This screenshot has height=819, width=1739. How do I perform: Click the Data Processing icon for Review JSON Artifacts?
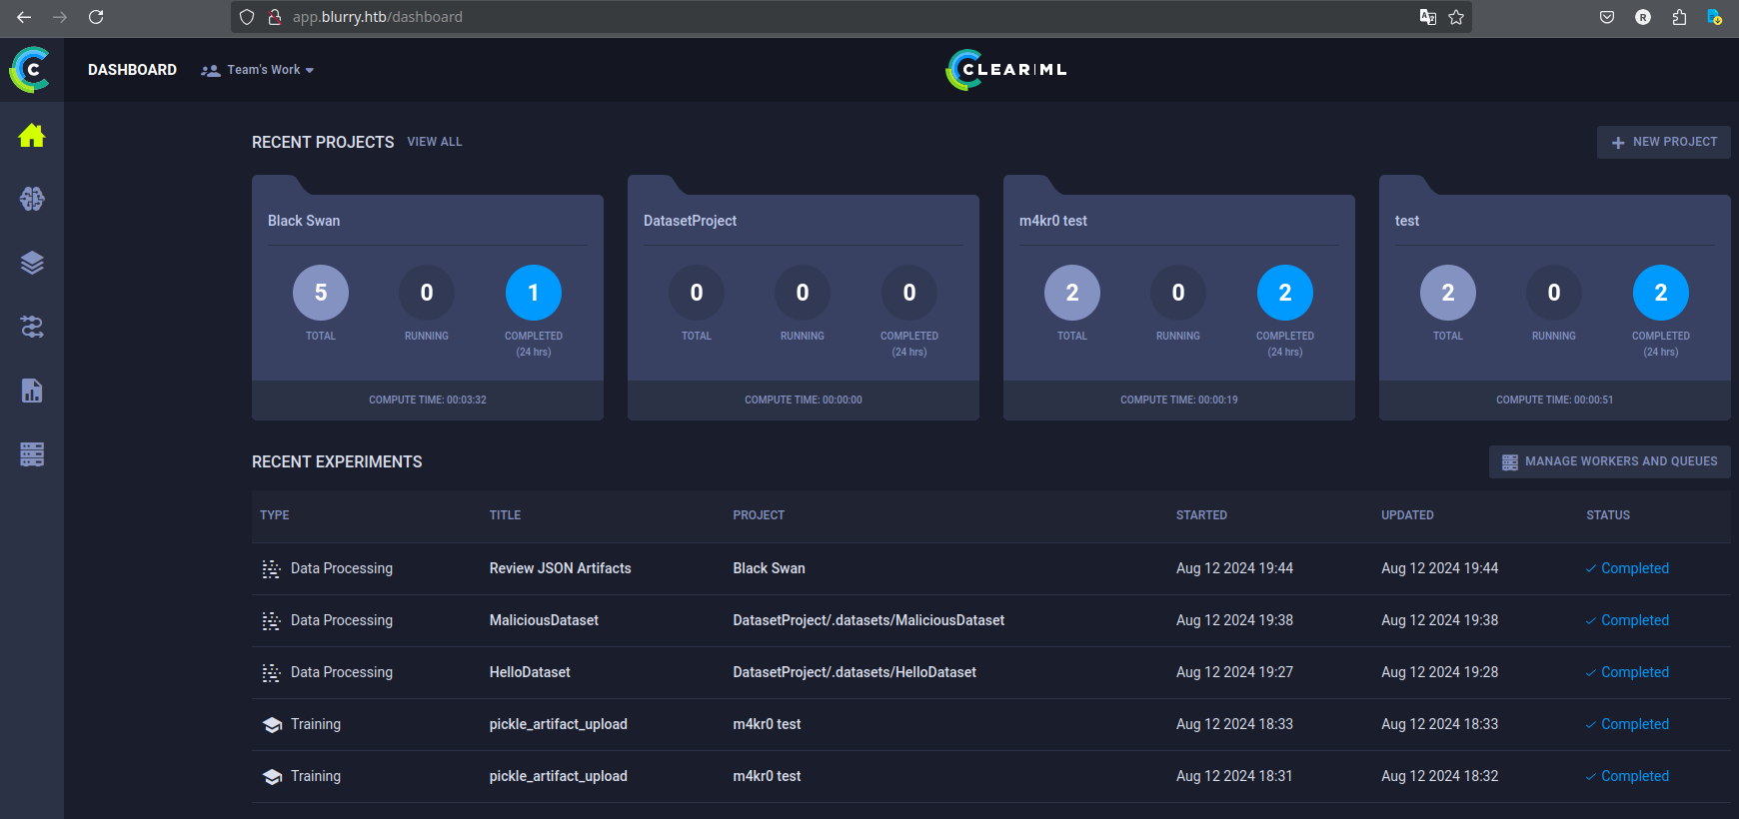click(271, 569)
